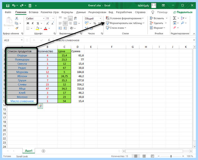
Task: Open the Paste Options smart tag
Action: 40,106
